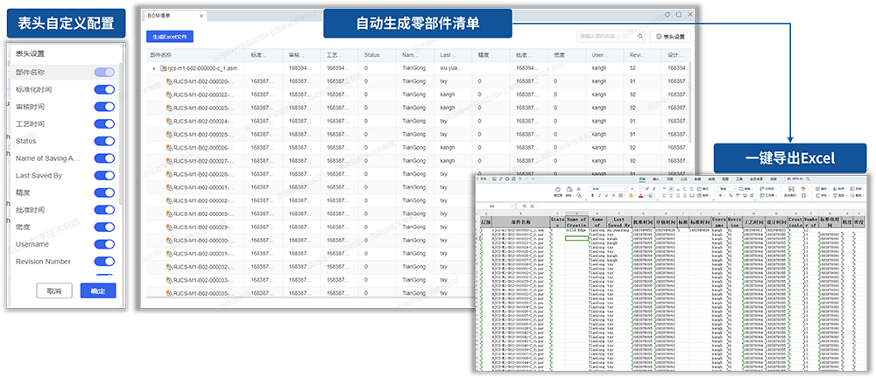
Task: Click the yellow fill color icon in Excel
Action: [631, 195]
